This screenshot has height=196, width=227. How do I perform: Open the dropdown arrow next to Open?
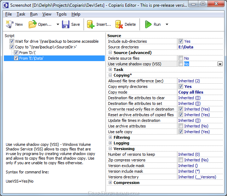click(58, 24)
